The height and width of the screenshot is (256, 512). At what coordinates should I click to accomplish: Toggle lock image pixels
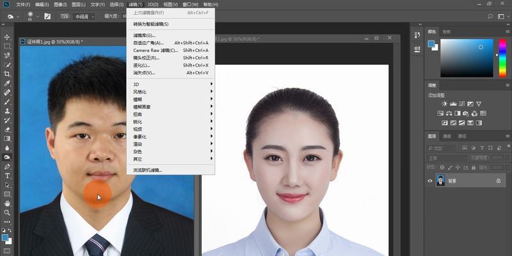coord(450,167)
